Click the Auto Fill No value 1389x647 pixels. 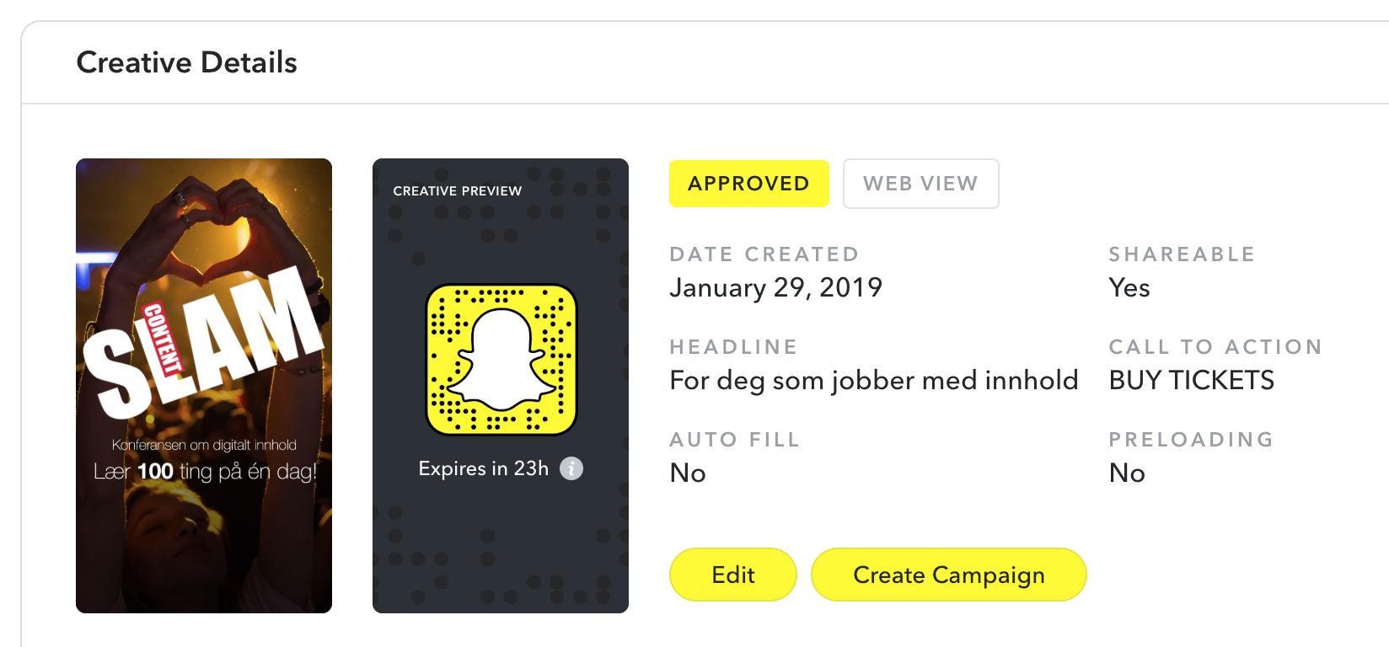point(688,473)
